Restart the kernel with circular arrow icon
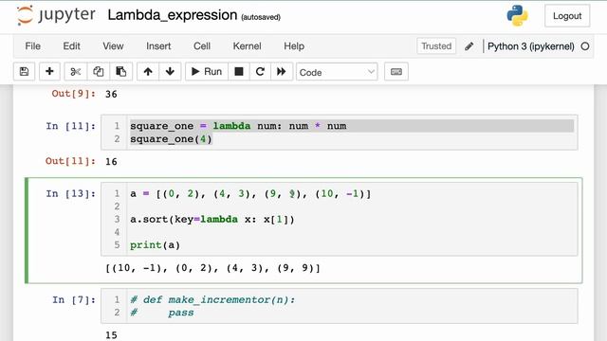This screenshot has height=341, width=607. point(260,72)
